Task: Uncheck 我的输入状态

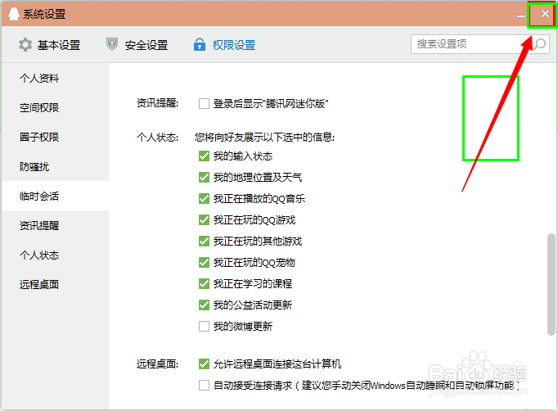Action: (204, 156)
